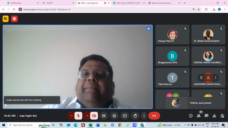
Task: Open host controls lock icon
Action: [222, 116]
